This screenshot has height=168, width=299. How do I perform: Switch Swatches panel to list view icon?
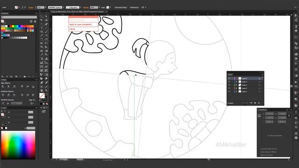point(31,21)
